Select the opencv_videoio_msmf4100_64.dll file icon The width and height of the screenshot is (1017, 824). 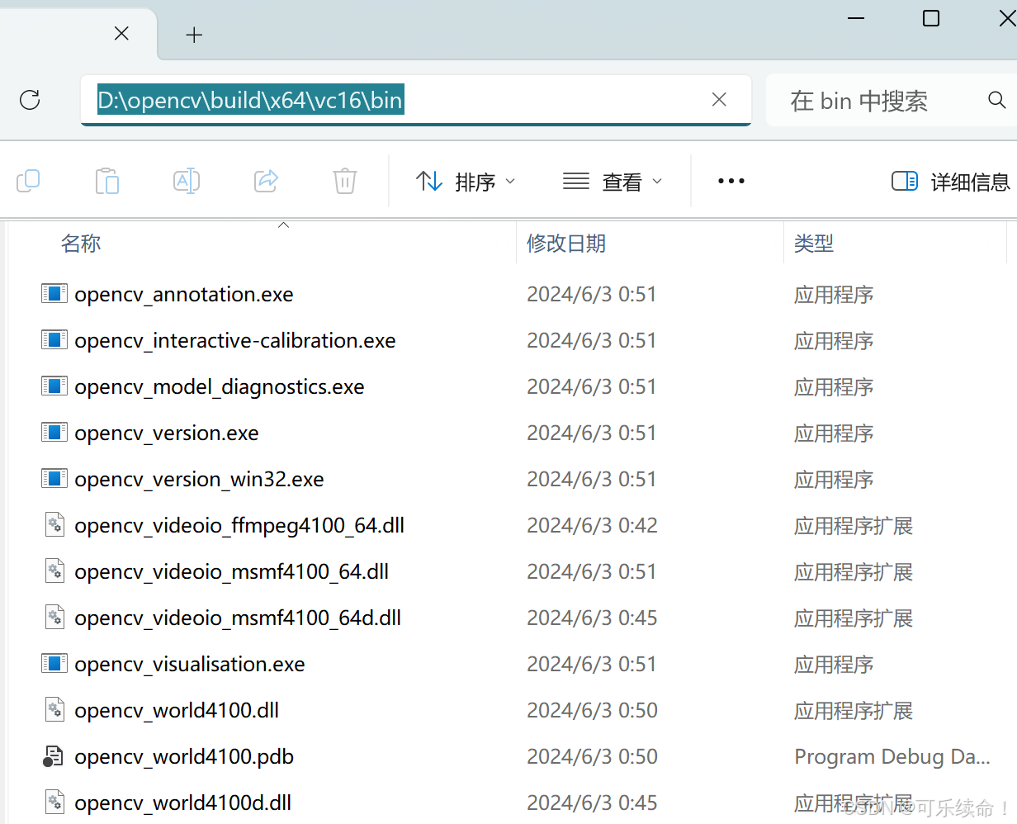[x=54, y=571]
